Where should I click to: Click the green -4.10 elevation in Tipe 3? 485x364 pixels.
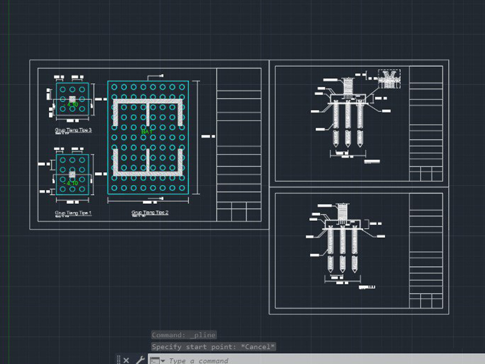pyautogui.click(x=72, y=105)
